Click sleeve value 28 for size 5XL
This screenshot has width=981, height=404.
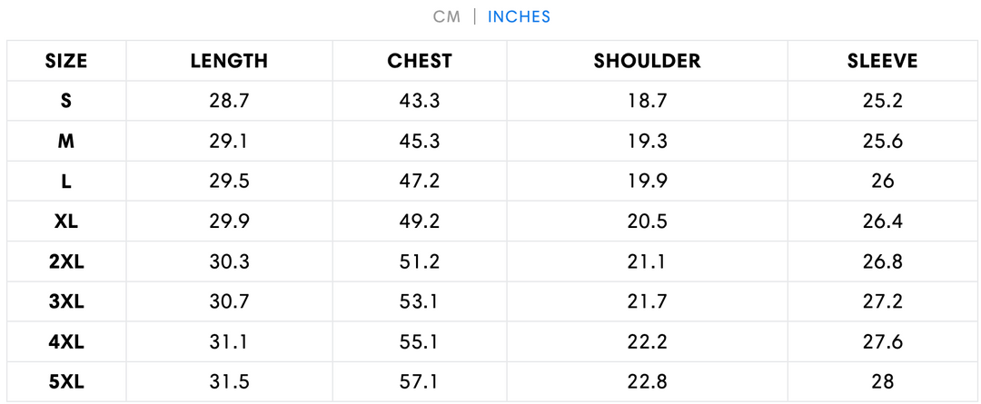tap(882, 381)
